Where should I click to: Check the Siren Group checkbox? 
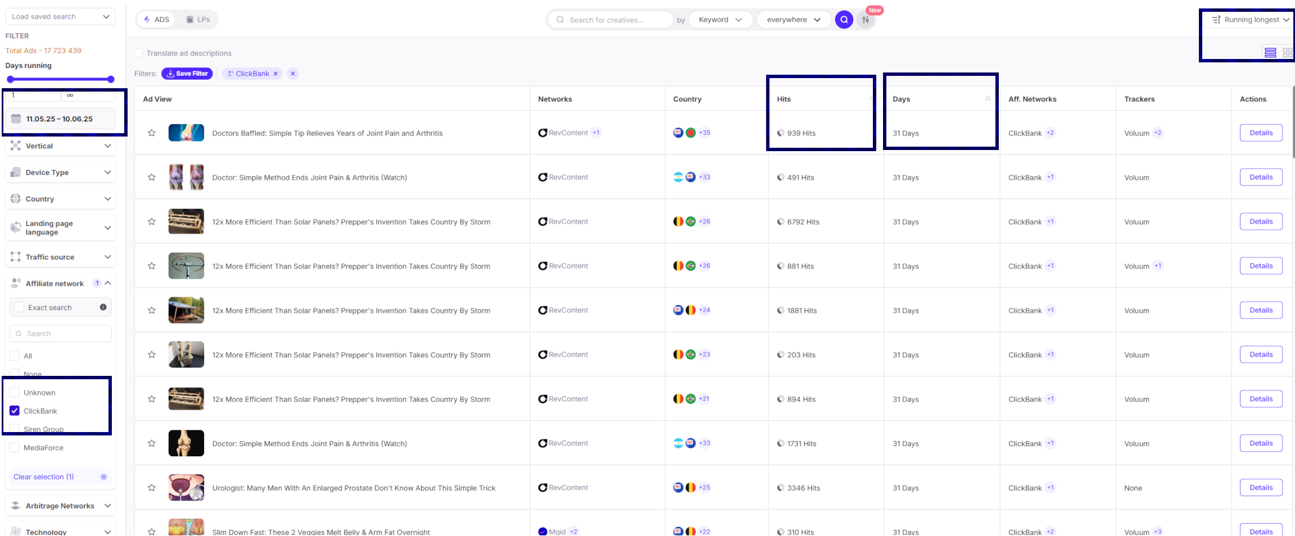15,429
